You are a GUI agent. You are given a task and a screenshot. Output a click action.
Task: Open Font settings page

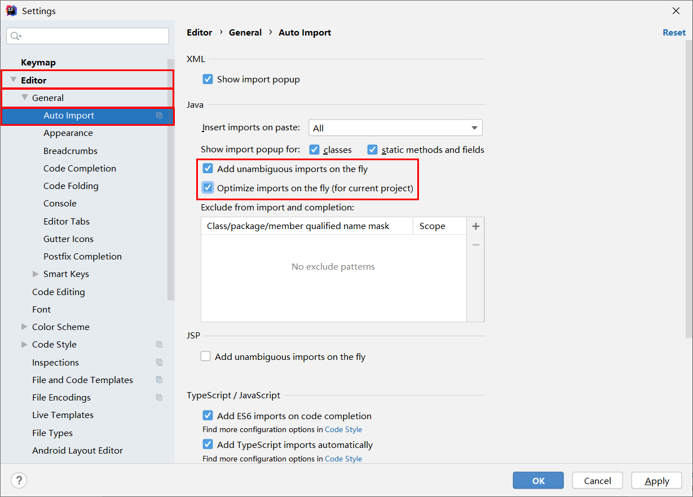[41, 309]
